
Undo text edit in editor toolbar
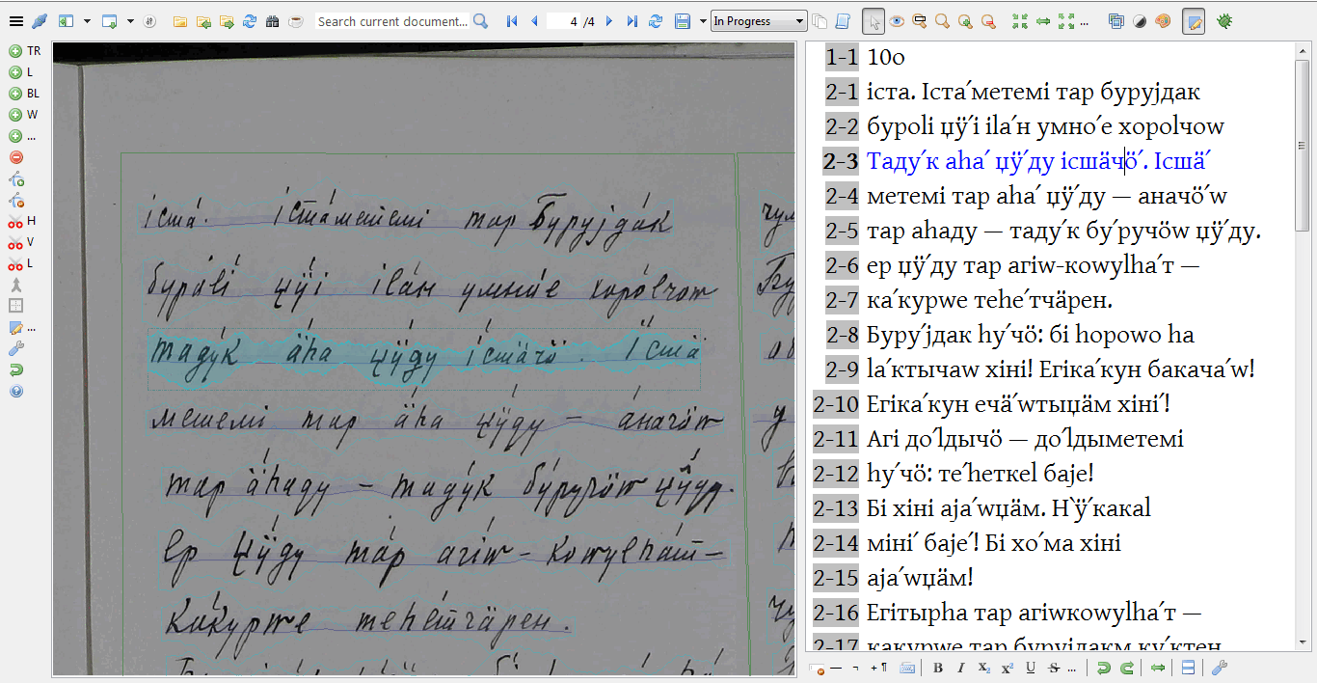pyautogui.click(x=1104, y=668)
